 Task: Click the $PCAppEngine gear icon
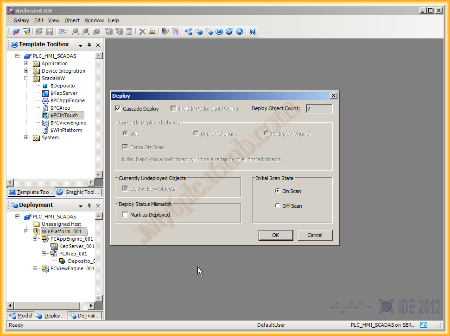click(45, 100)
